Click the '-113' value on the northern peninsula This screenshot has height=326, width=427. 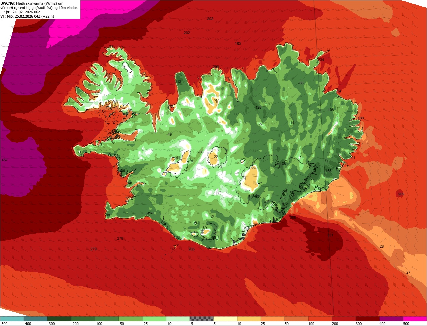(177, 82)
